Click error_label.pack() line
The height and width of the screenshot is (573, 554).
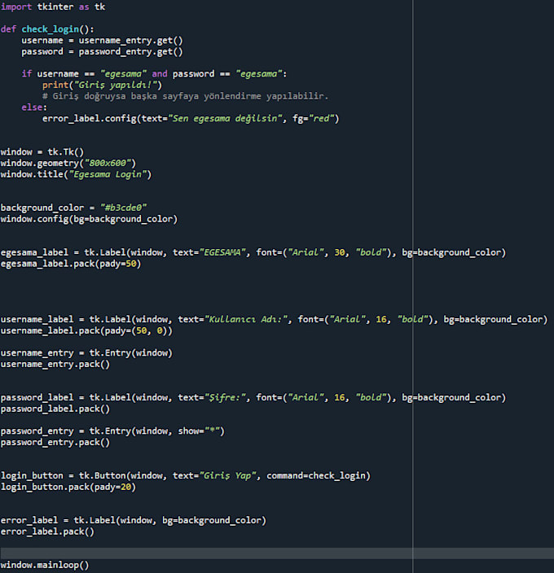pos(47,531)
